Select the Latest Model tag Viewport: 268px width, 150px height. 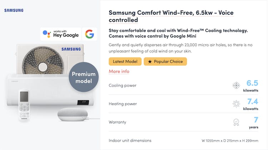125,61
